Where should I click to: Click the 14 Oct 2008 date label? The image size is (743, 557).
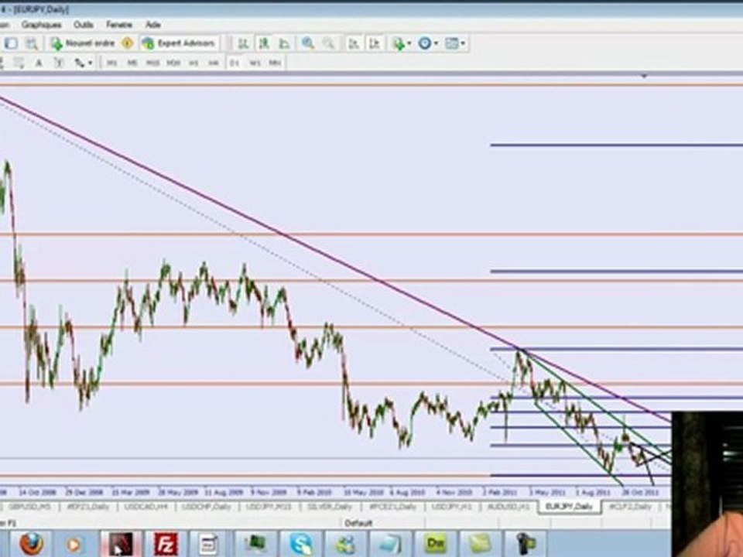pos(37,493)
